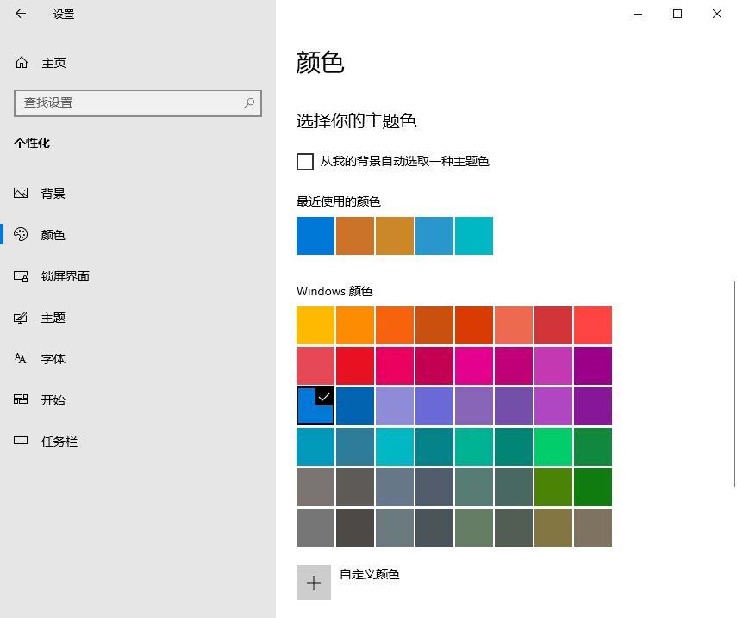Screen dimensions: 737x618
Task: Click the palette icon beside 颜色
Action: pos(21,234)
